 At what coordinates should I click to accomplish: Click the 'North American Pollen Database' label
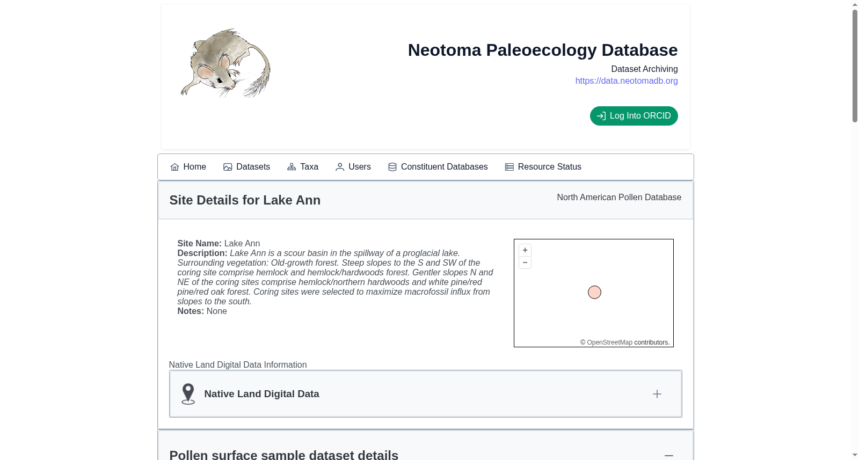(619, 198)
